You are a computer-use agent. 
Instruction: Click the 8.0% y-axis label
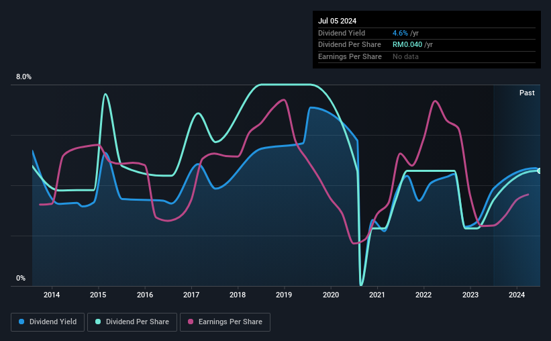point(23,77)
